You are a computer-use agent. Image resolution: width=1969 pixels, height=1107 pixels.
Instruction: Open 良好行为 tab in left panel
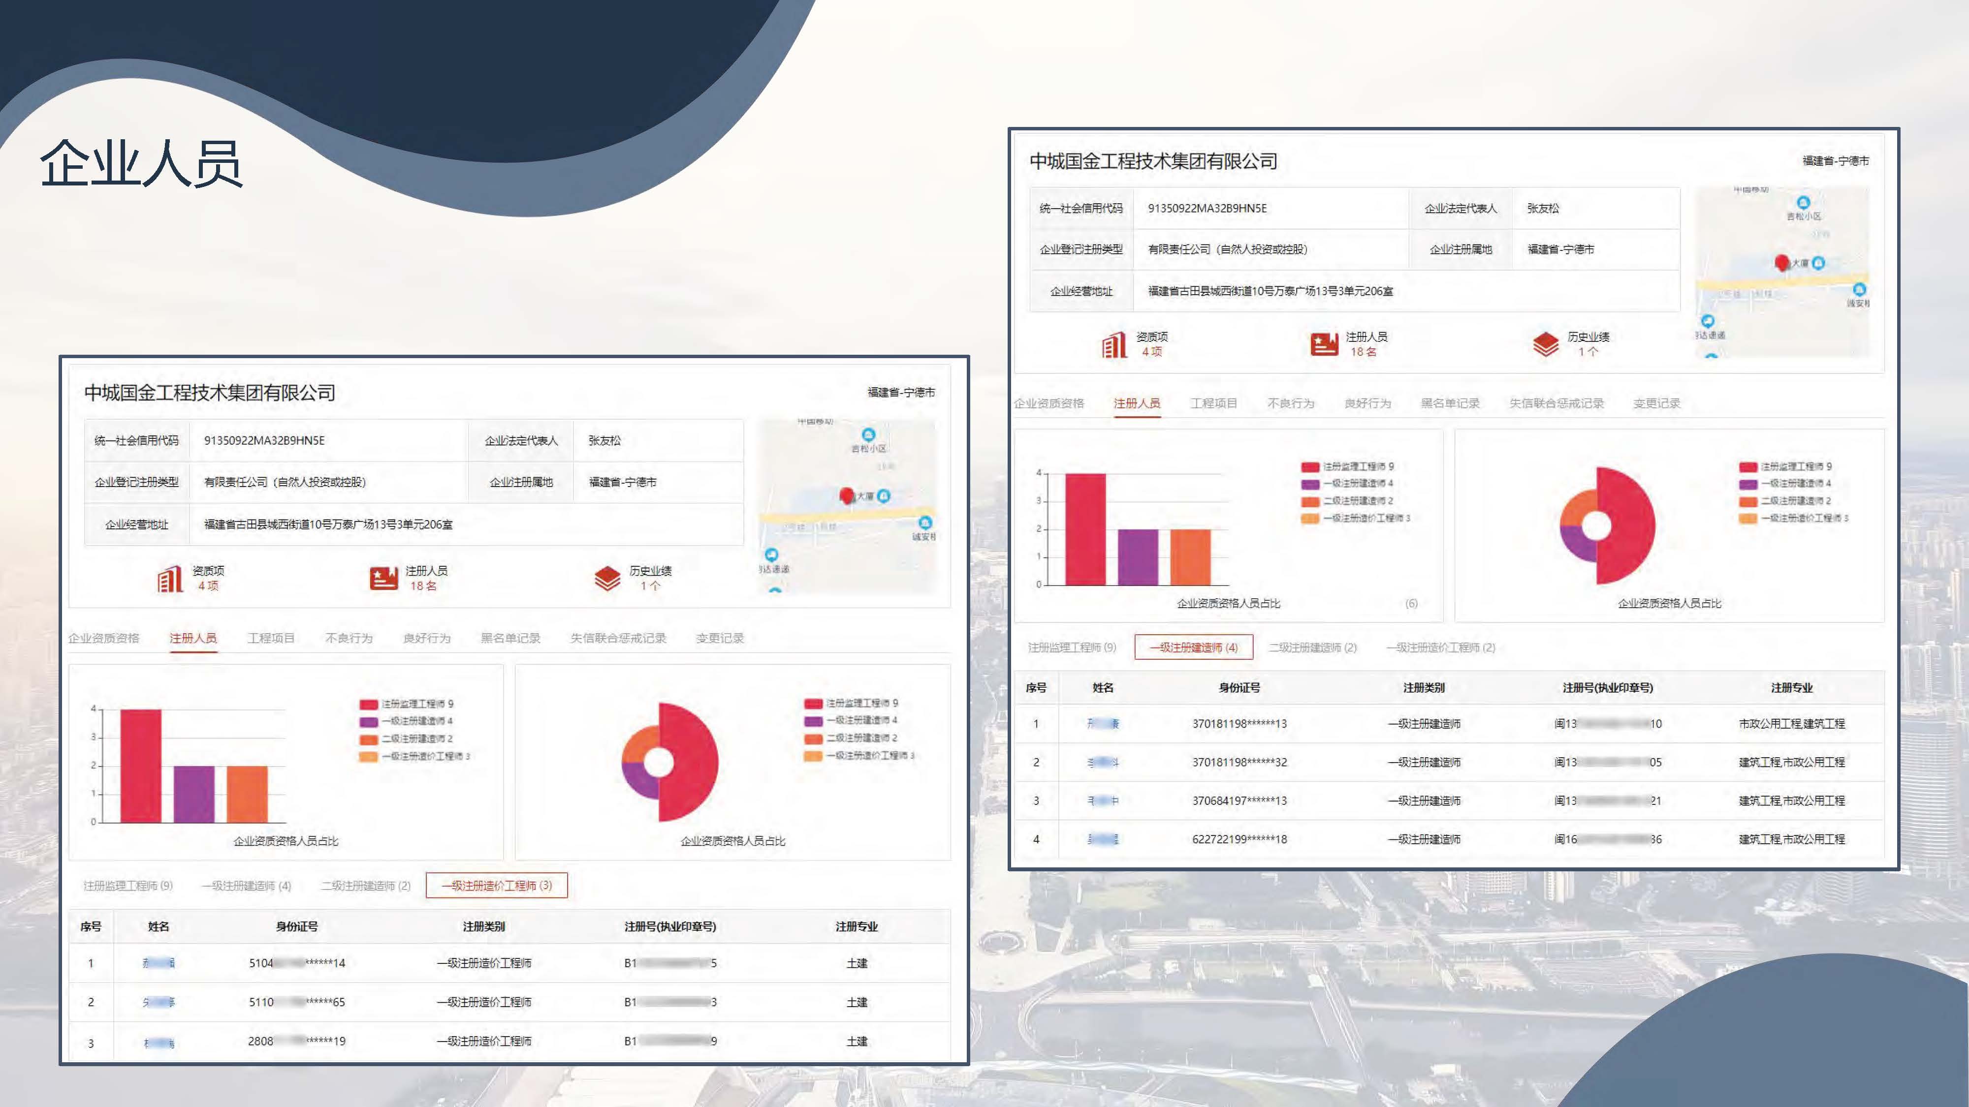(426, 638)
